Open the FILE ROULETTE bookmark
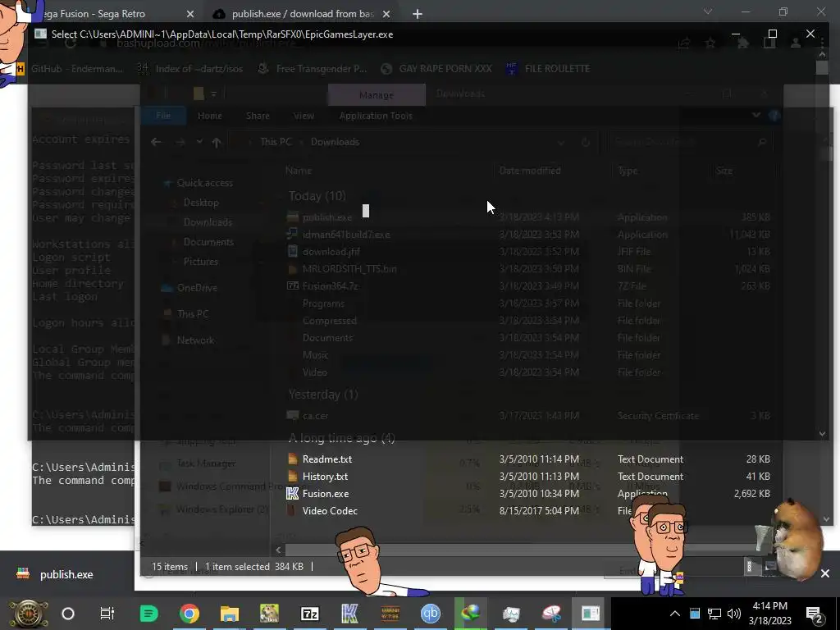The height and width of the screenshot is (630, 840). 547,69
